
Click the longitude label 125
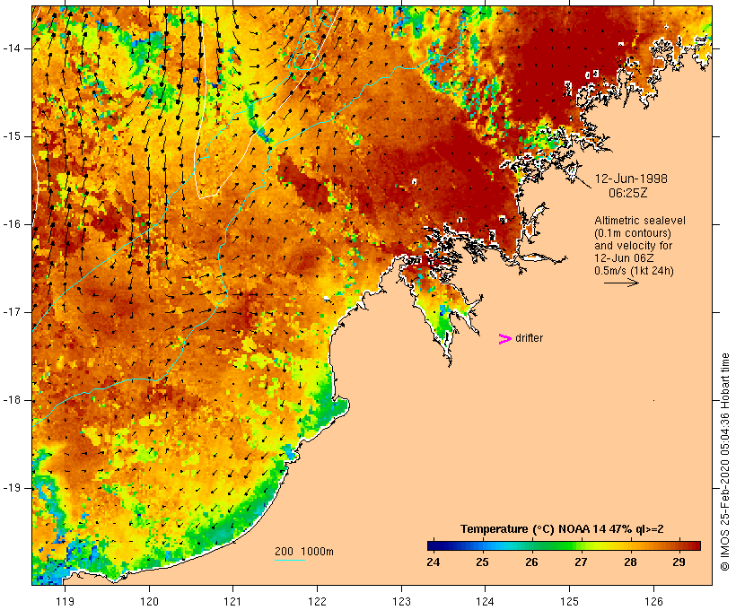(569, 601)
